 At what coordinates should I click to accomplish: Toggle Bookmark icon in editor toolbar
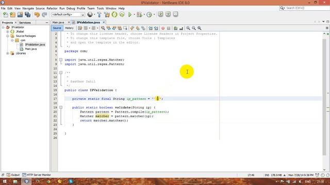pos(143,28)
